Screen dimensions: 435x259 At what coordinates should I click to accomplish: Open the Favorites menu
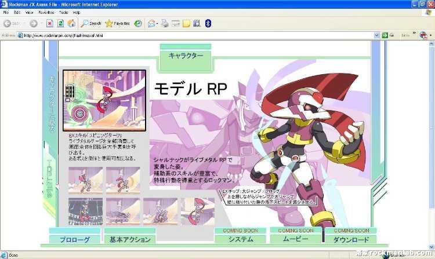click(46, 13)
